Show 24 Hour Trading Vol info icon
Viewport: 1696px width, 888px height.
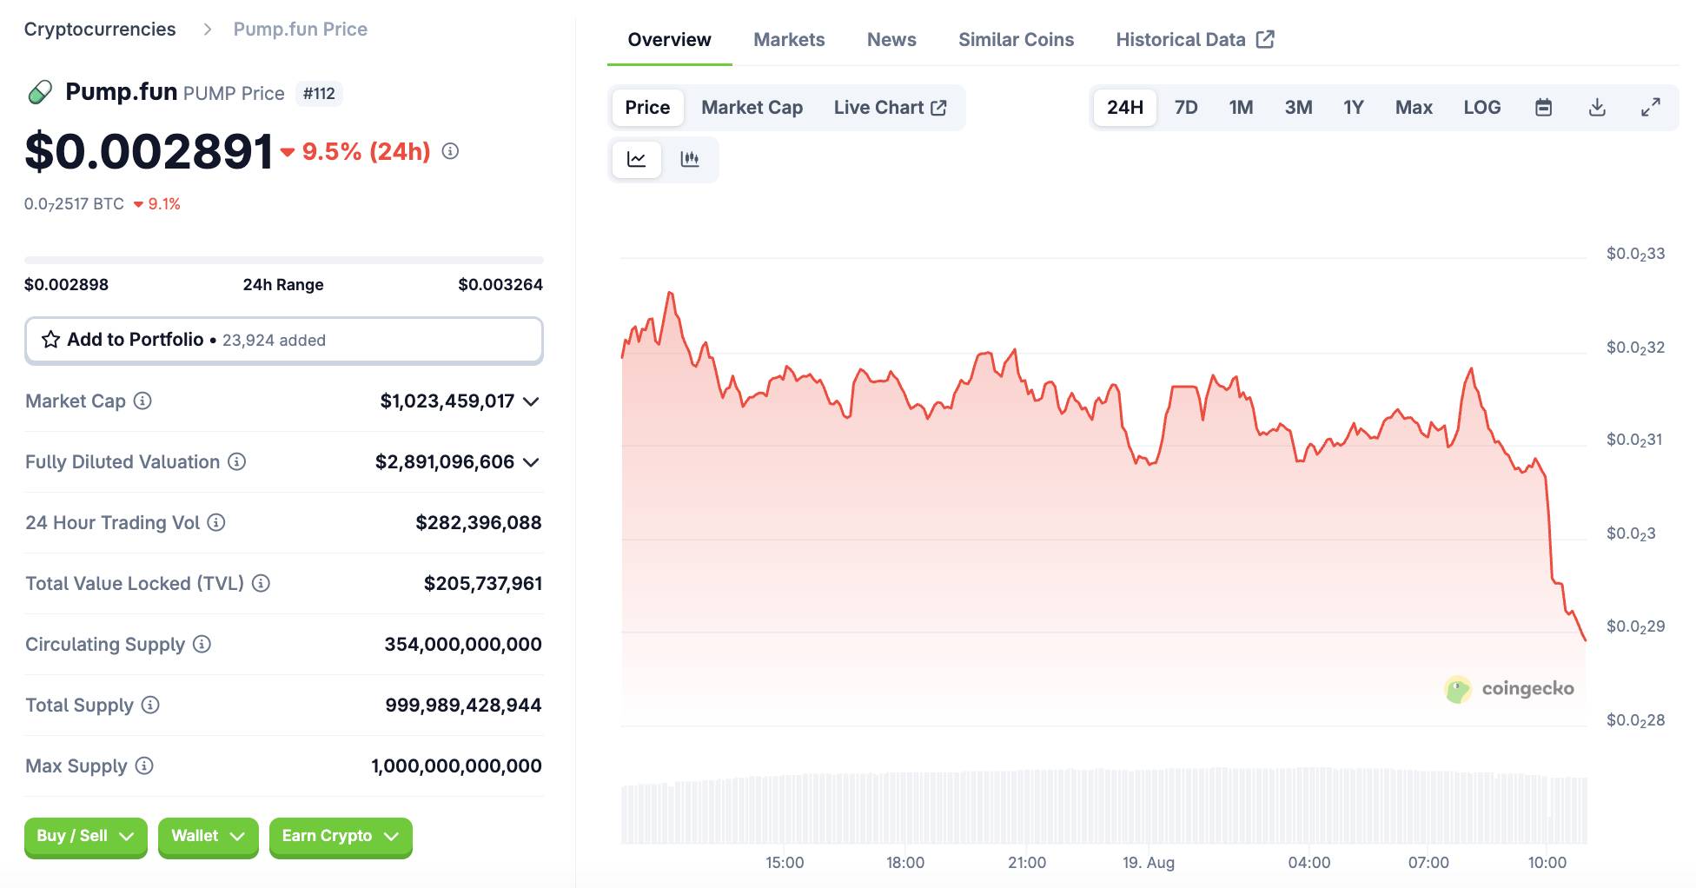(x=216, y=522)
